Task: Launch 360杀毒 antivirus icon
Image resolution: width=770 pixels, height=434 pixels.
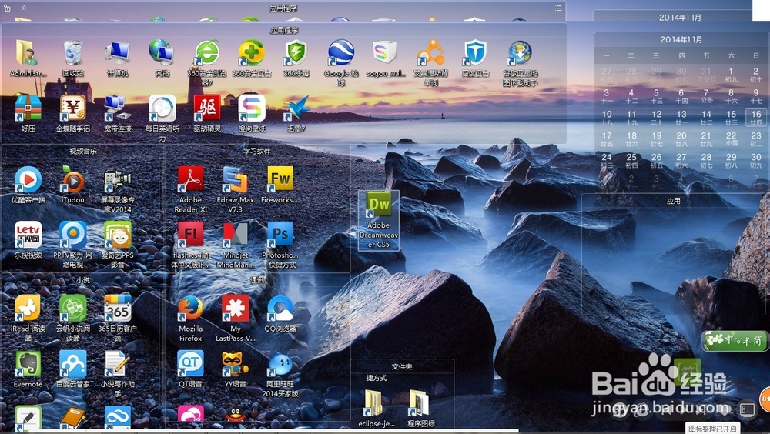Action: 296,53
